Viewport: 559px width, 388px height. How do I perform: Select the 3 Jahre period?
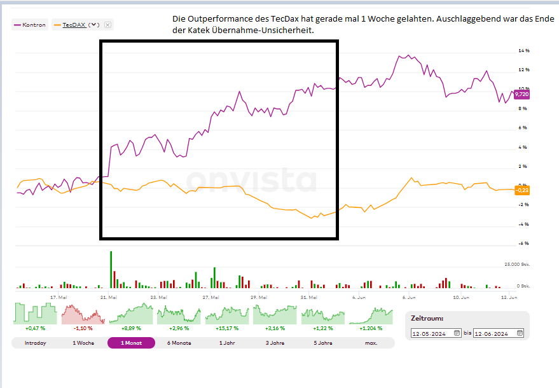coord(274,343)
